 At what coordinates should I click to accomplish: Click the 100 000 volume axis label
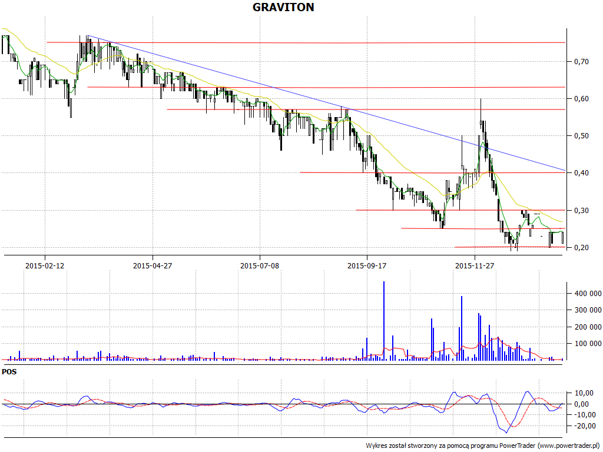coord(588,344)
